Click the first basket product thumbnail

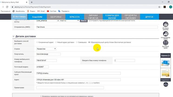(165, 63)
